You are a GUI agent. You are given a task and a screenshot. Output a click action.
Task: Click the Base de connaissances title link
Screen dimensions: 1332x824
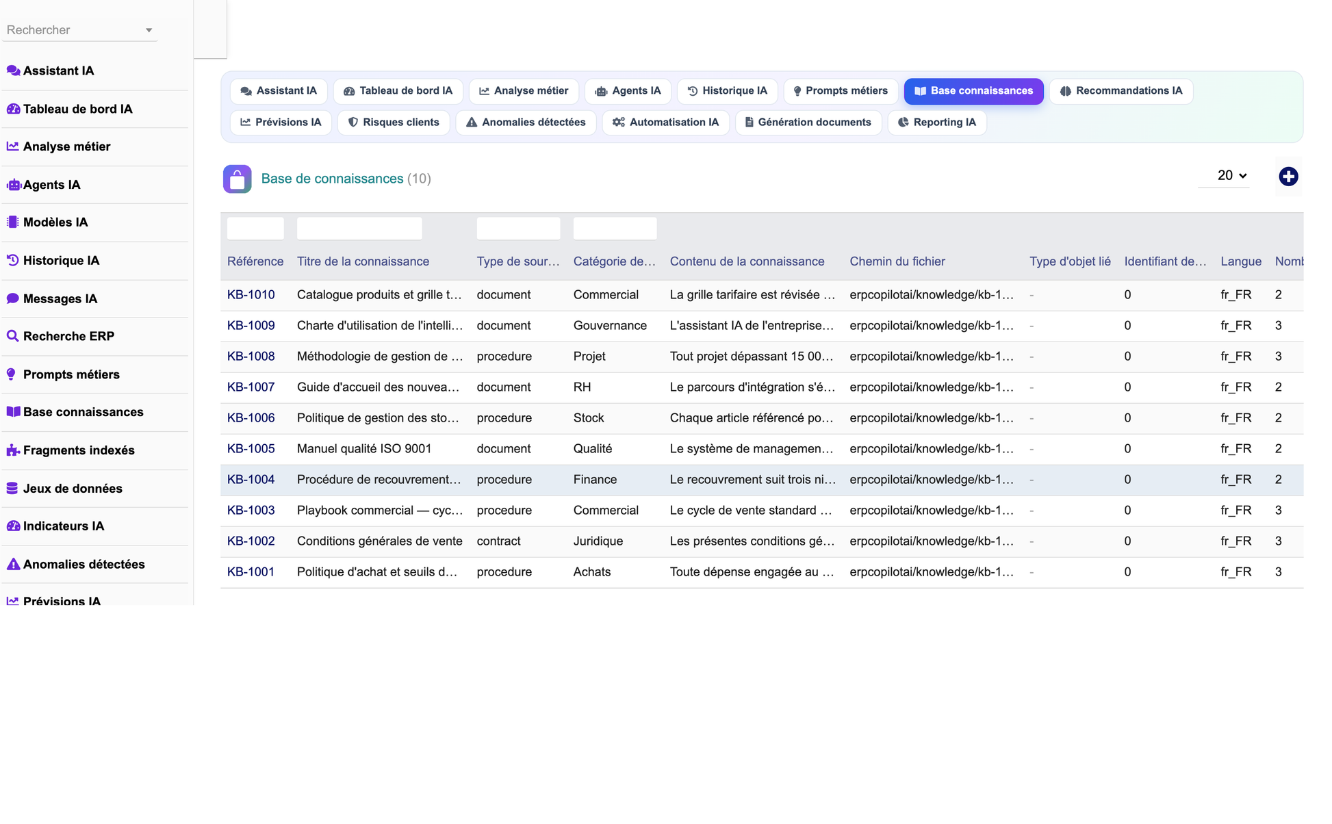click(332, 179)
